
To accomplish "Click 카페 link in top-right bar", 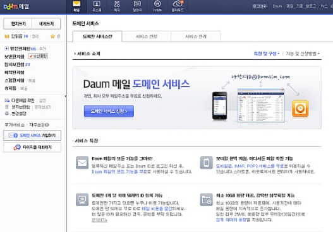I will [300, 6].
